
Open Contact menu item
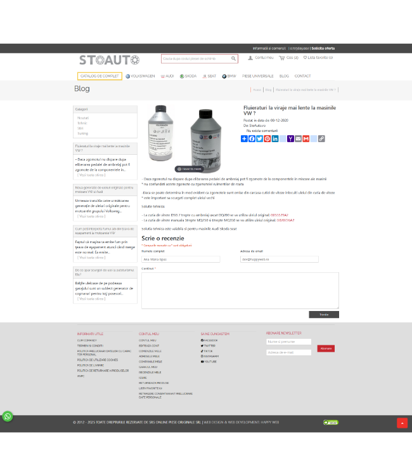click(302, 76)
